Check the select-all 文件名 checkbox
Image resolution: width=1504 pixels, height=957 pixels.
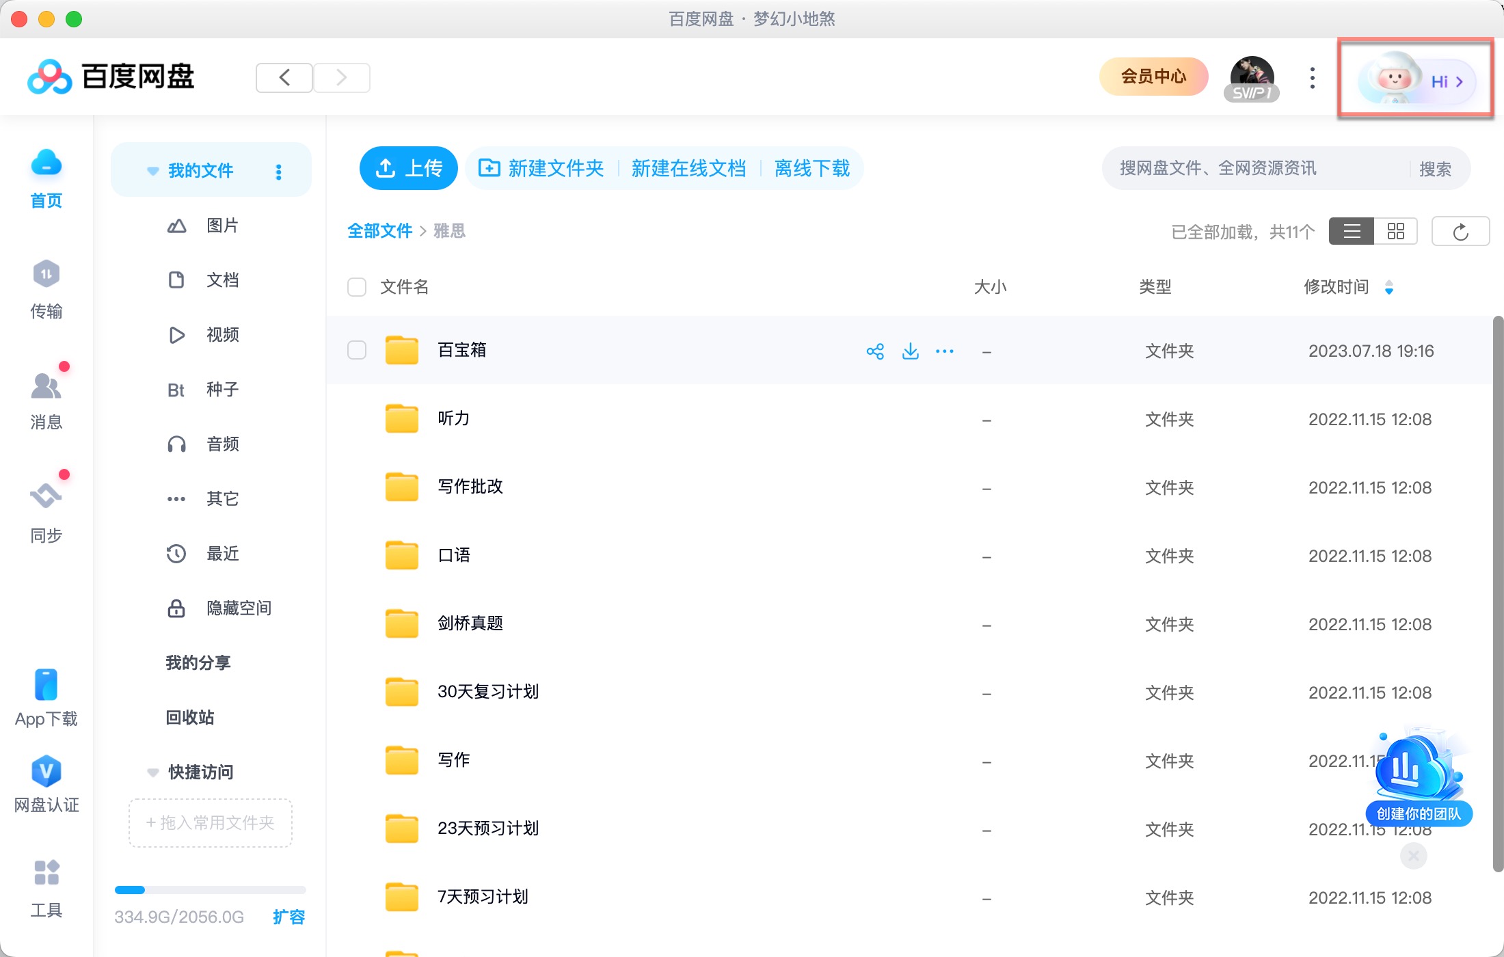357,287
